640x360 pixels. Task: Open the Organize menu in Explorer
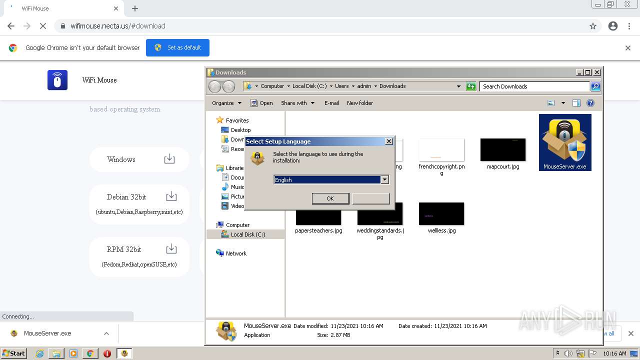point(226,103)
